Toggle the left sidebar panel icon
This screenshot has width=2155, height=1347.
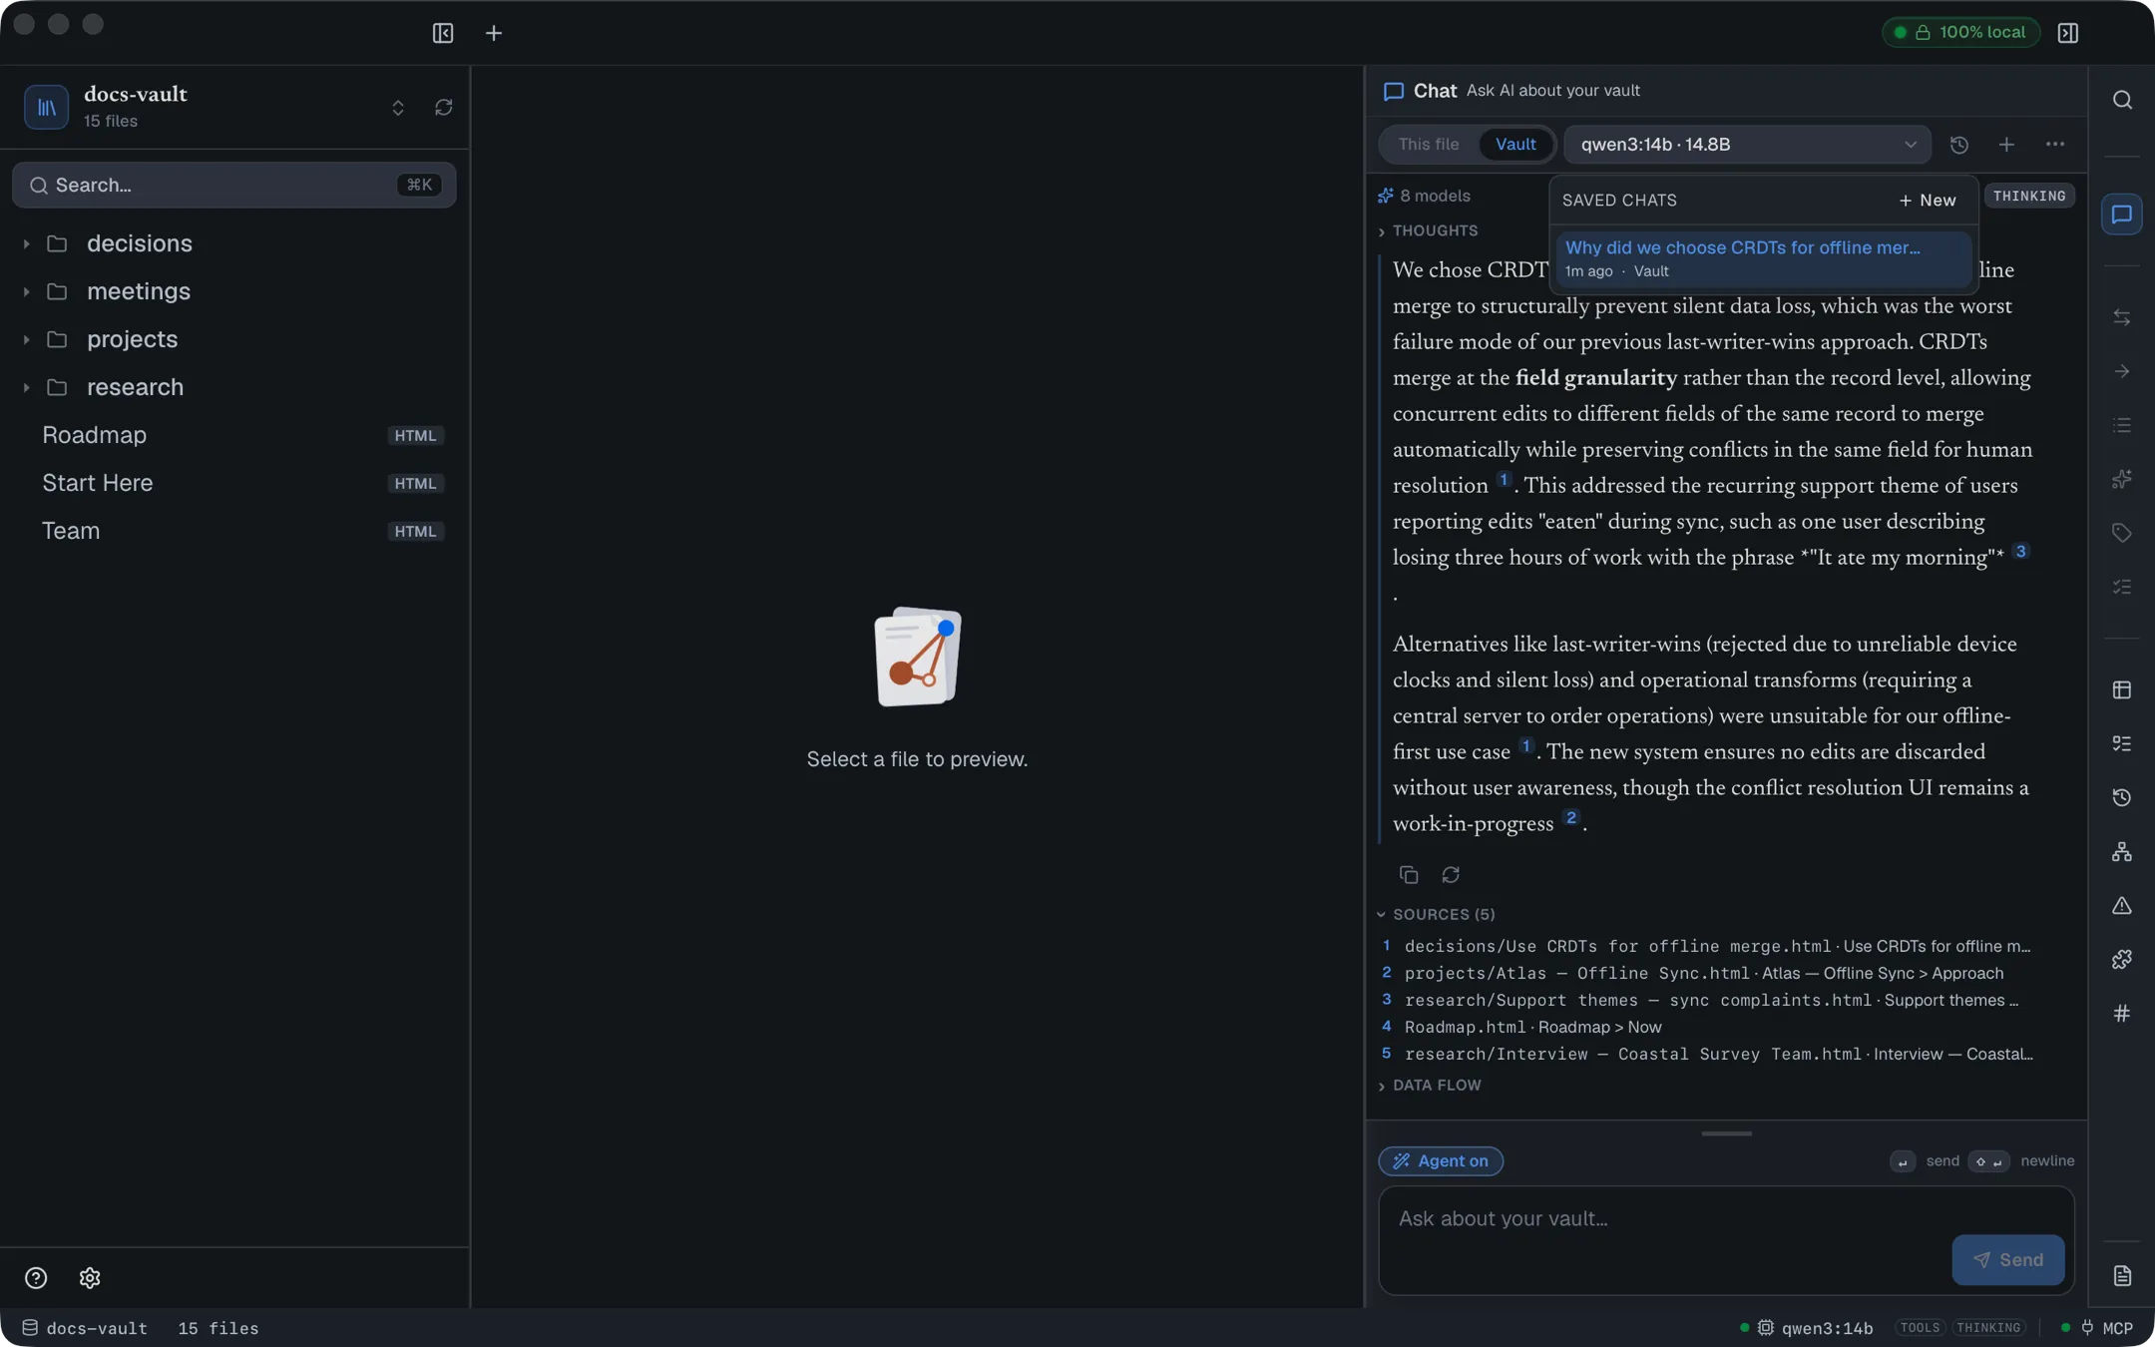(443, 33)
